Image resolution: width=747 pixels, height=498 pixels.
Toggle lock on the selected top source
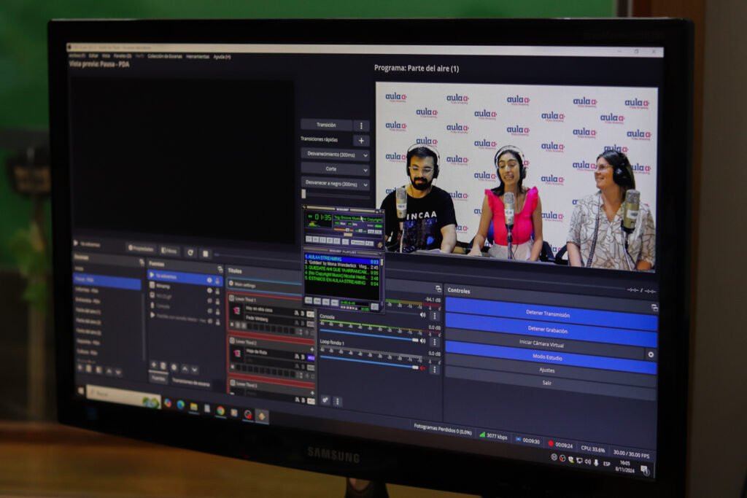217,281
